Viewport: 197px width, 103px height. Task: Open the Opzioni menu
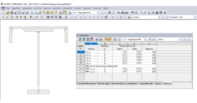pos(87,8)
